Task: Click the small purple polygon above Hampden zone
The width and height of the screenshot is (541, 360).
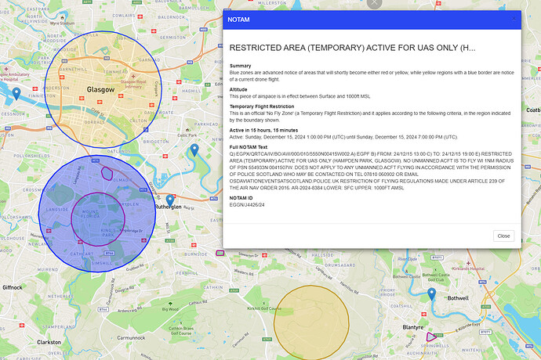Action: 107,171
